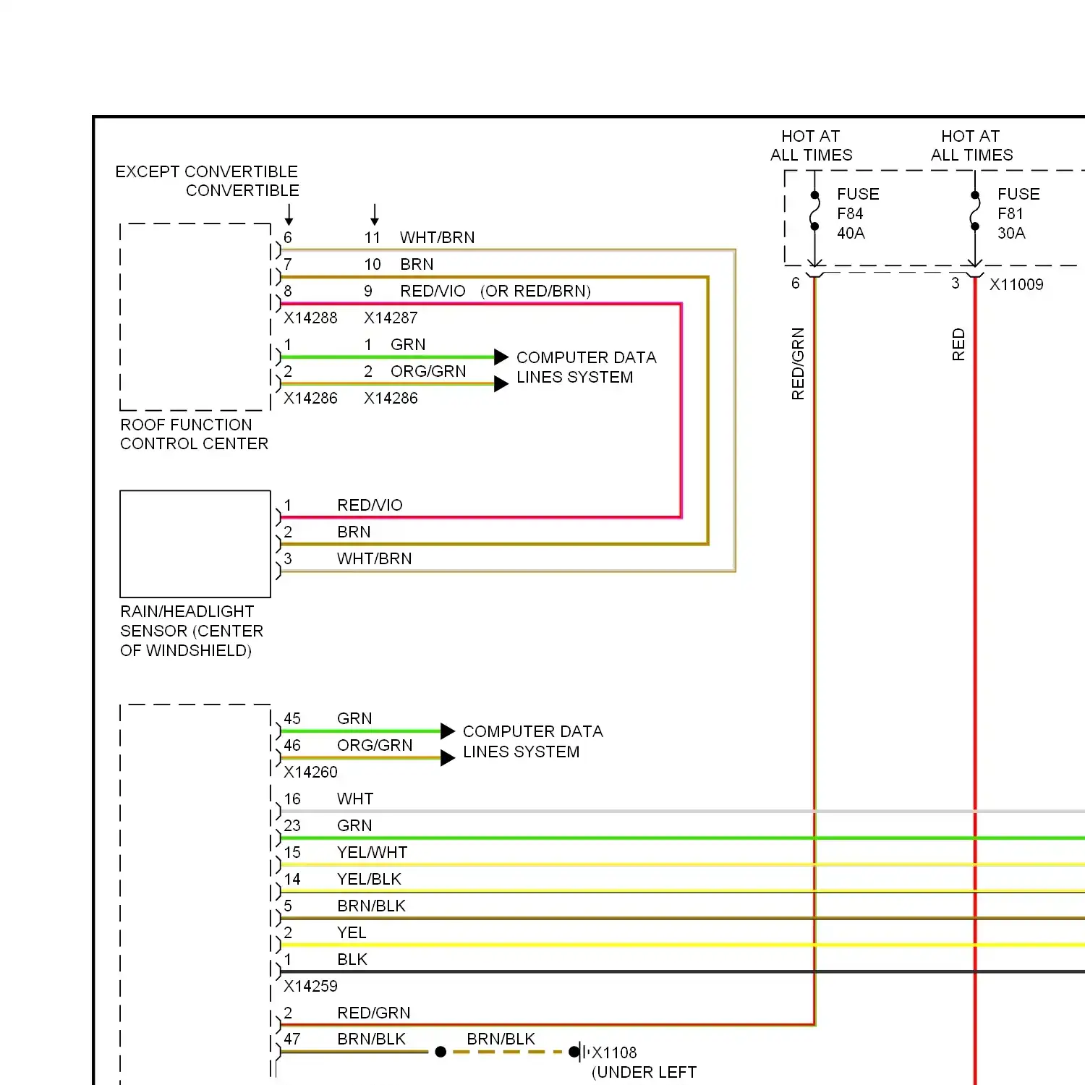Select the pin 46 ORG/GRN wire label

click(x=375, y=745)
